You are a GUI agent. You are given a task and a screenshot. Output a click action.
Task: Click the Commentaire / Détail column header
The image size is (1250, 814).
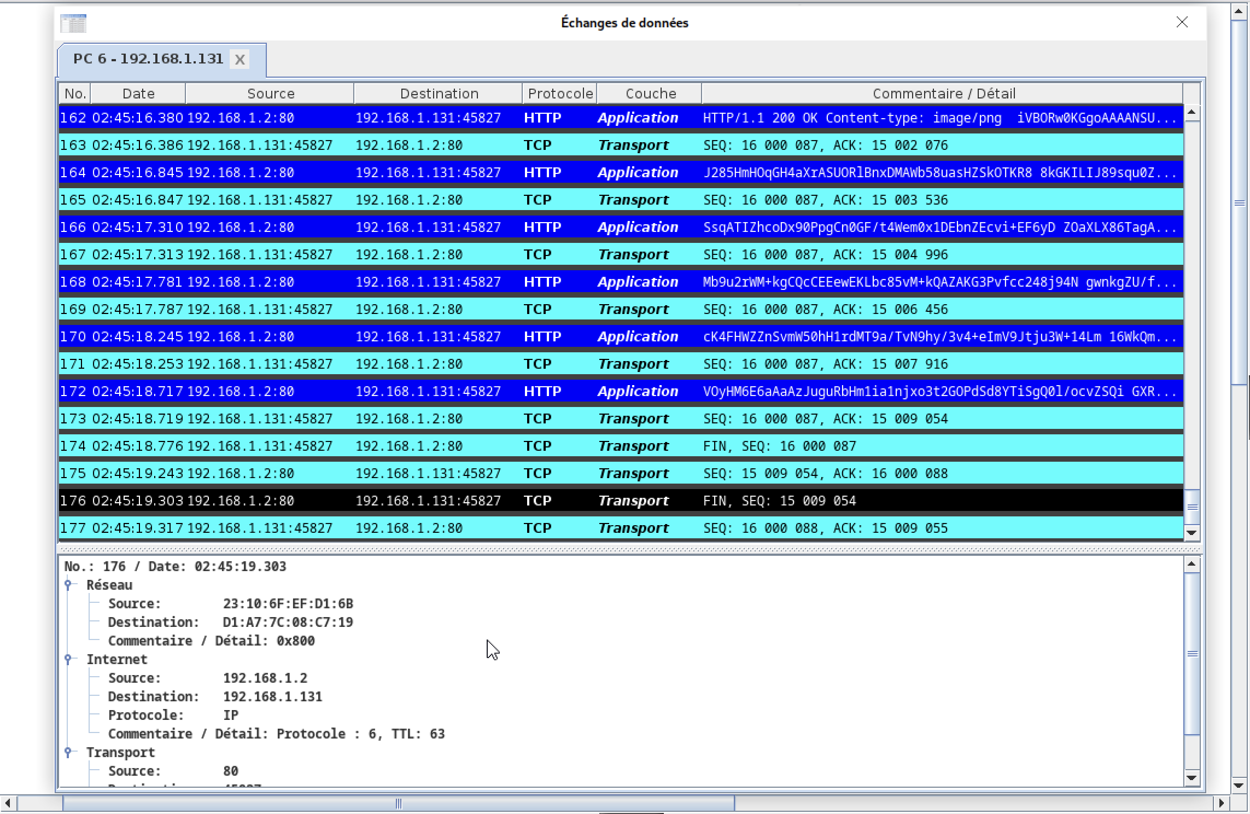pyautogui.click(x=943, y=94)
